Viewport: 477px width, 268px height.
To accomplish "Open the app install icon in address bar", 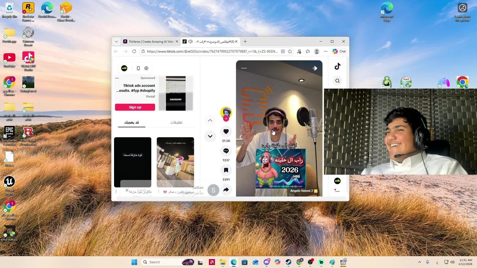I will 283,51.
